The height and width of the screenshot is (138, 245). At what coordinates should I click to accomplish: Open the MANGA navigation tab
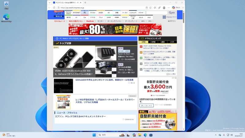tap(125, 17)
